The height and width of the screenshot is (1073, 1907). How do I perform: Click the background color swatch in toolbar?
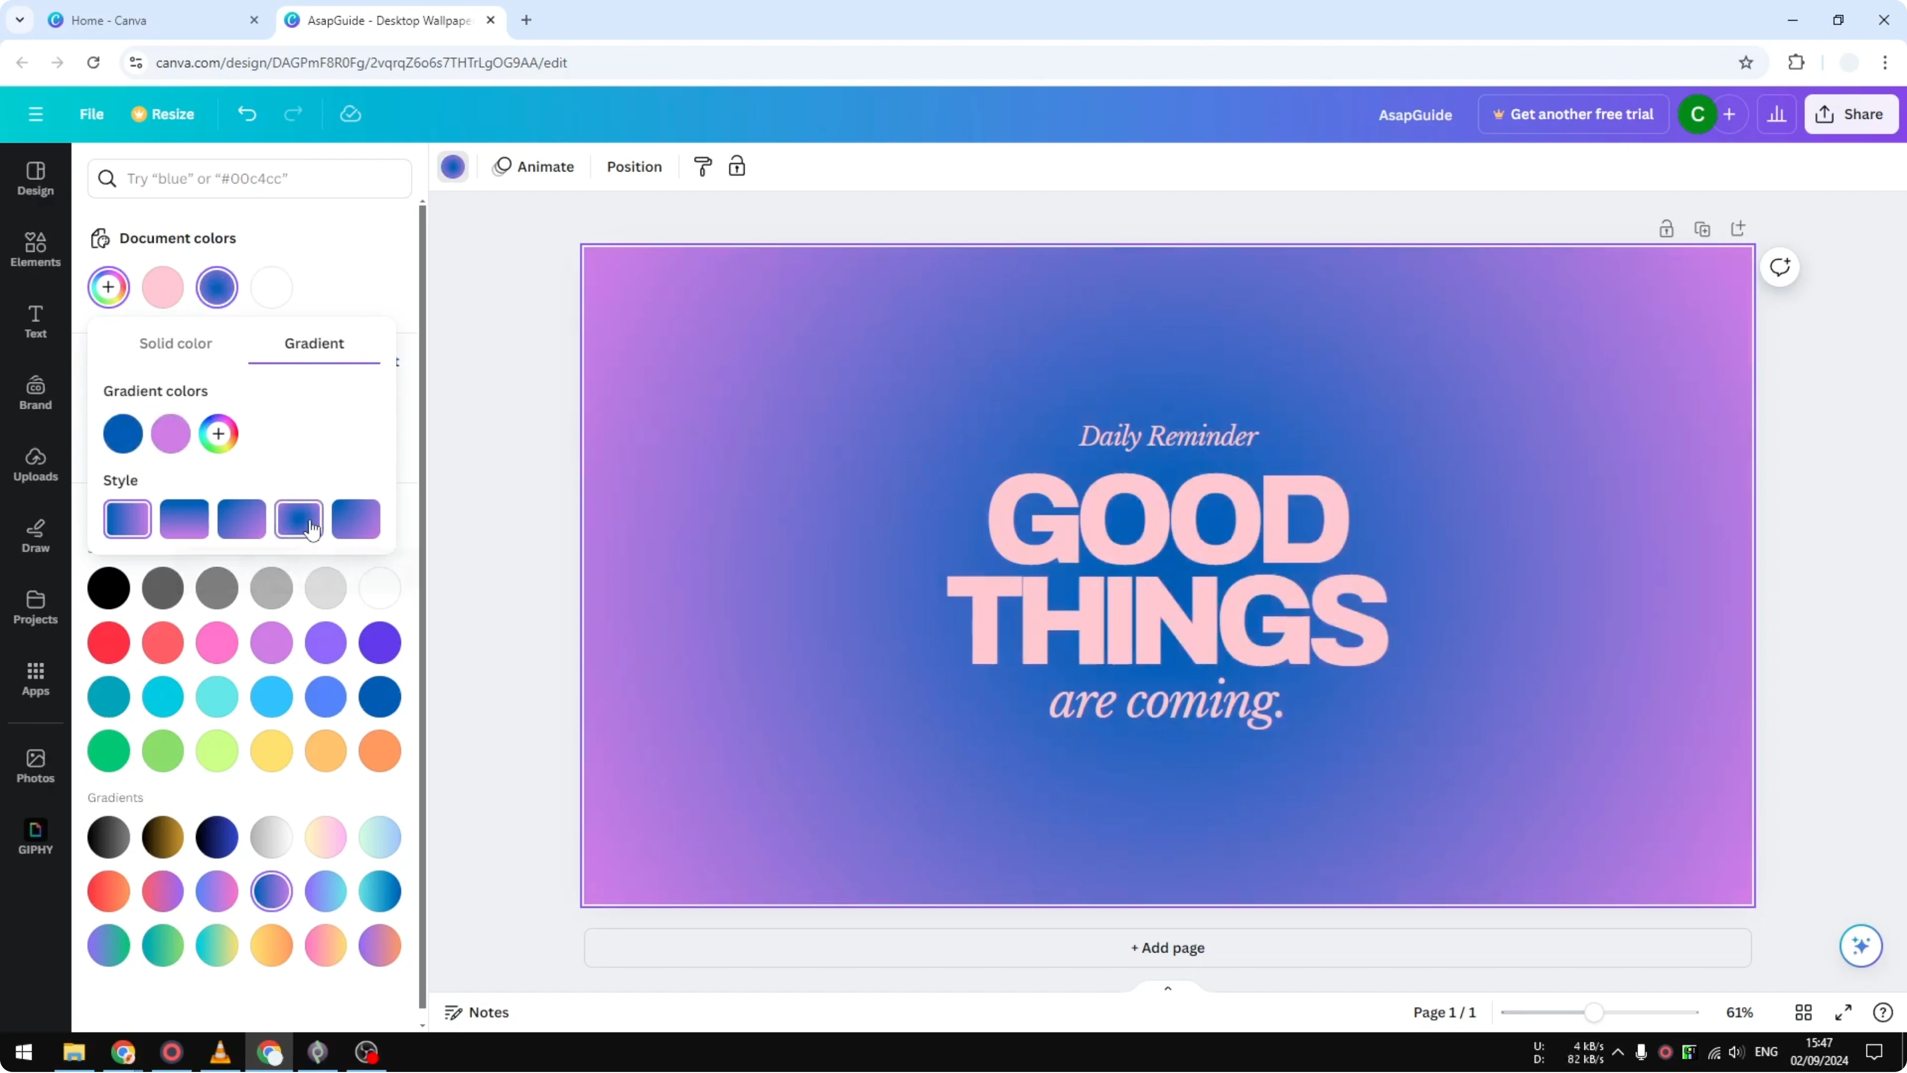(x=453, y=167)
